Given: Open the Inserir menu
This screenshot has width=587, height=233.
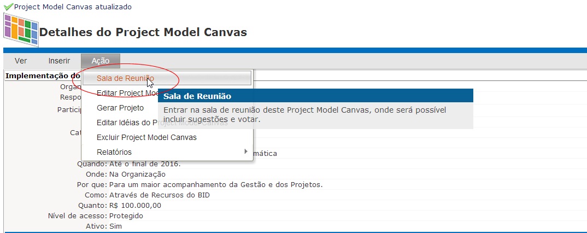Looking at the screenshot, I should (x=59, y=61).
